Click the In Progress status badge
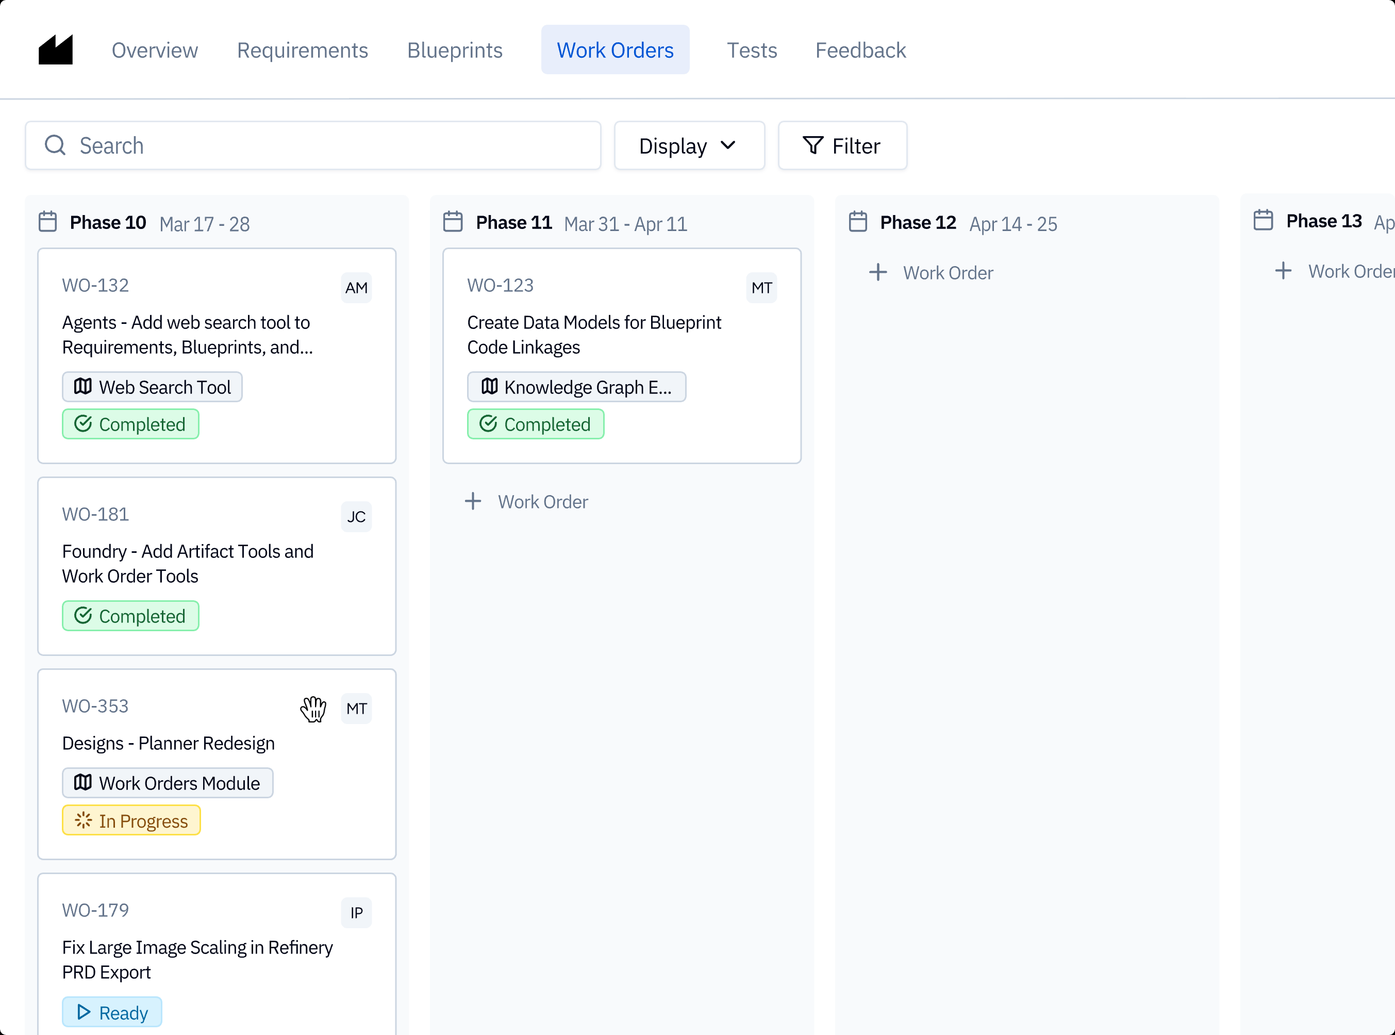Screen dimensions: 1395x1035 (131, 821)
